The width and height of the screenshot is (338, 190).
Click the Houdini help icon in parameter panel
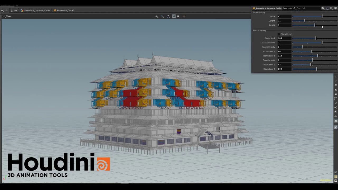(327, 8)
